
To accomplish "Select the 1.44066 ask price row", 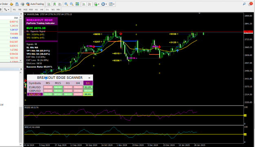I will point(9,38).
